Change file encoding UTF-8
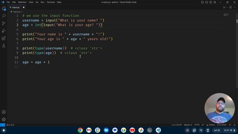This screenshot has height=134, width=238. [197, 125]
